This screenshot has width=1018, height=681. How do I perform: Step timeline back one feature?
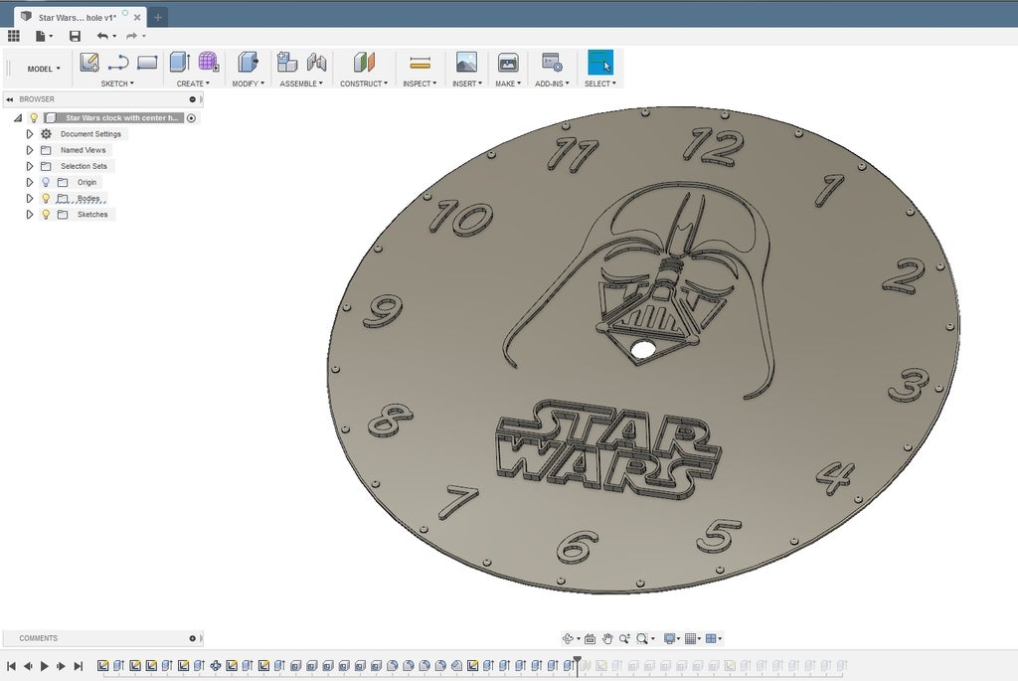[x=28, y=666]
